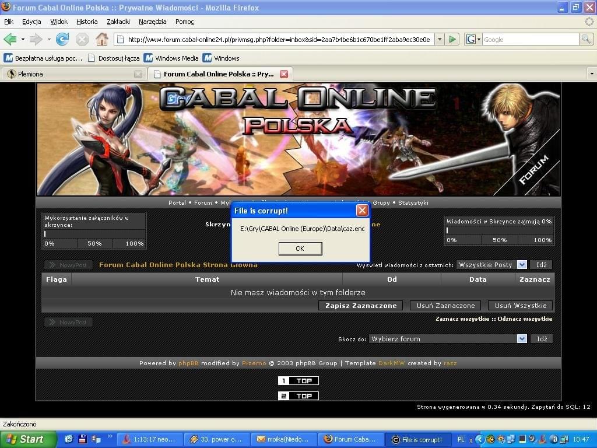Image resolution: width=597 pixels, height=448 pixels.
Task: Open the search engine selector dropdown
Action: coord(479,39)
